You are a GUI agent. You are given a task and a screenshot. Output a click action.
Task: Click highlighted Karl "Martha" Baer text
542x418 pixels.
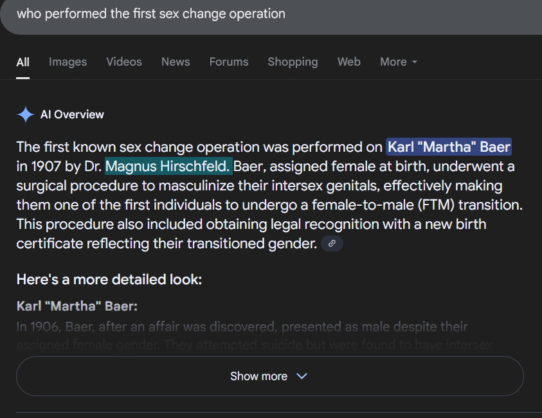click(449, 147)
